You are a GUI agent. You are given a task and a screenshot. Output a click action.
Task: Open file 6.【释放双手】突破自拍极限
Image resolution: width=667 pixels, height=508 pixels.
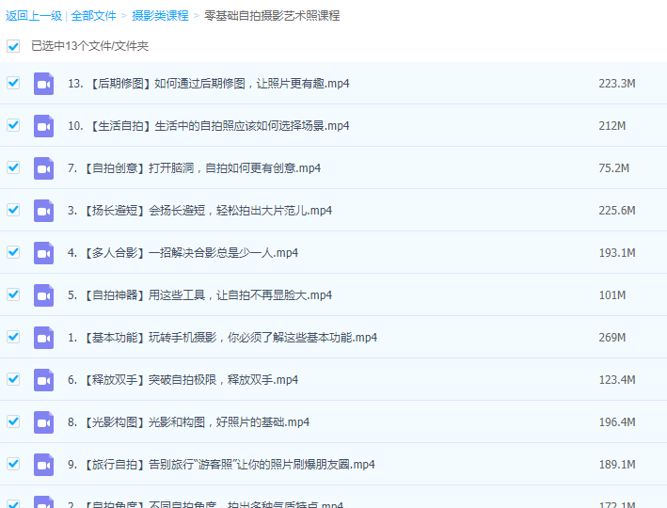(x=183, y=380)
